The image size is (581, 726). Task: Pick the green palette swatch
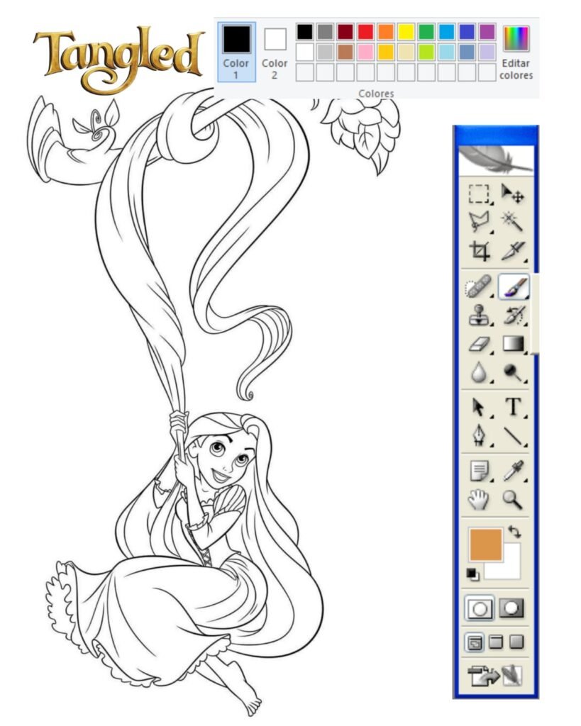(426, 32)
